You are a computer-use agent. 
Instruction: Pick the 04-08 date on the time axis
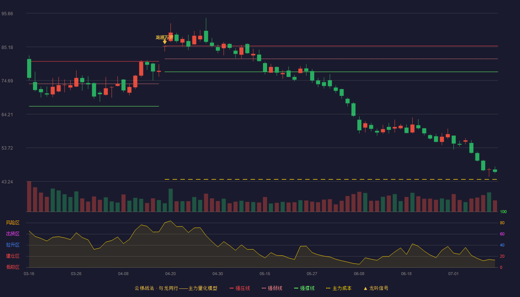[x=123, y=274]
